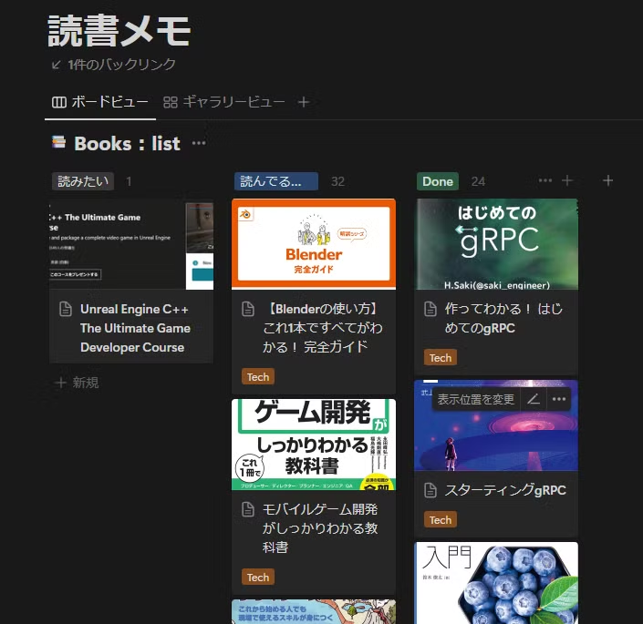This screenshot has width=643, height=624.
Task: Click the Tech tag on the スターティングgRPC card
Action: click(441, 520)
